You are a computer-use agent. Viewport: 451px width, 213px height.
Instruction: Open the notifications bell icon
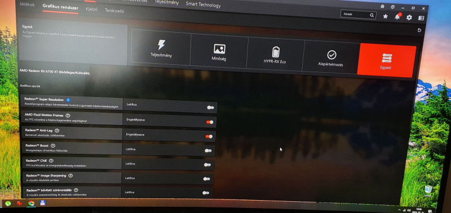click(x=397, y=17)
